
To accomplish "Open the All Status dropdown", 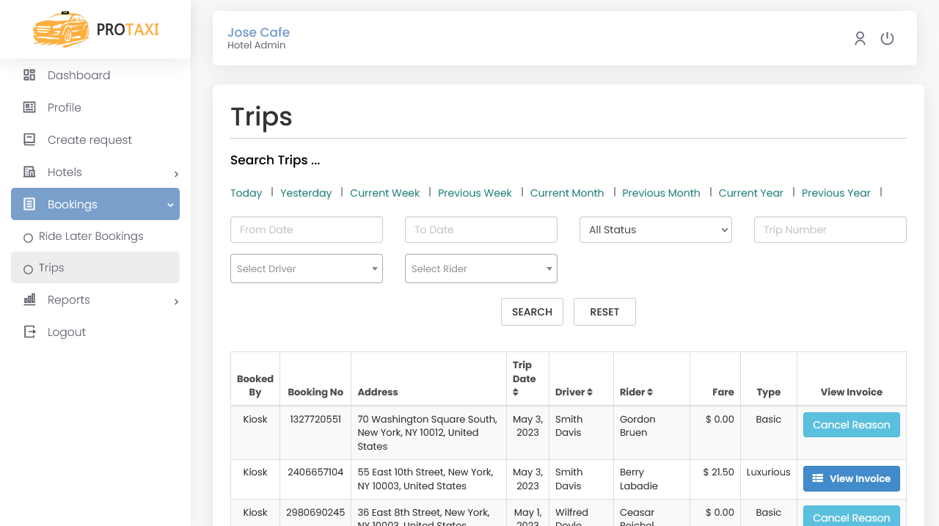I will coord(656,230).
